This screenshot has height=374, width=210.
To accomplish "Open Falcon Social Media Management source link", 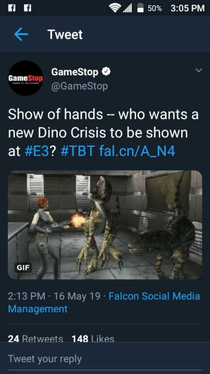I will tap(104, 302).
